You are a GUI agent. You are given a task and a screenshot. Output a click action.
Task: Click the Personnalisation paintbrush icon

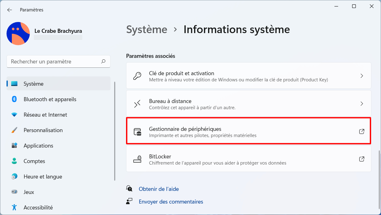coord(14,130)
